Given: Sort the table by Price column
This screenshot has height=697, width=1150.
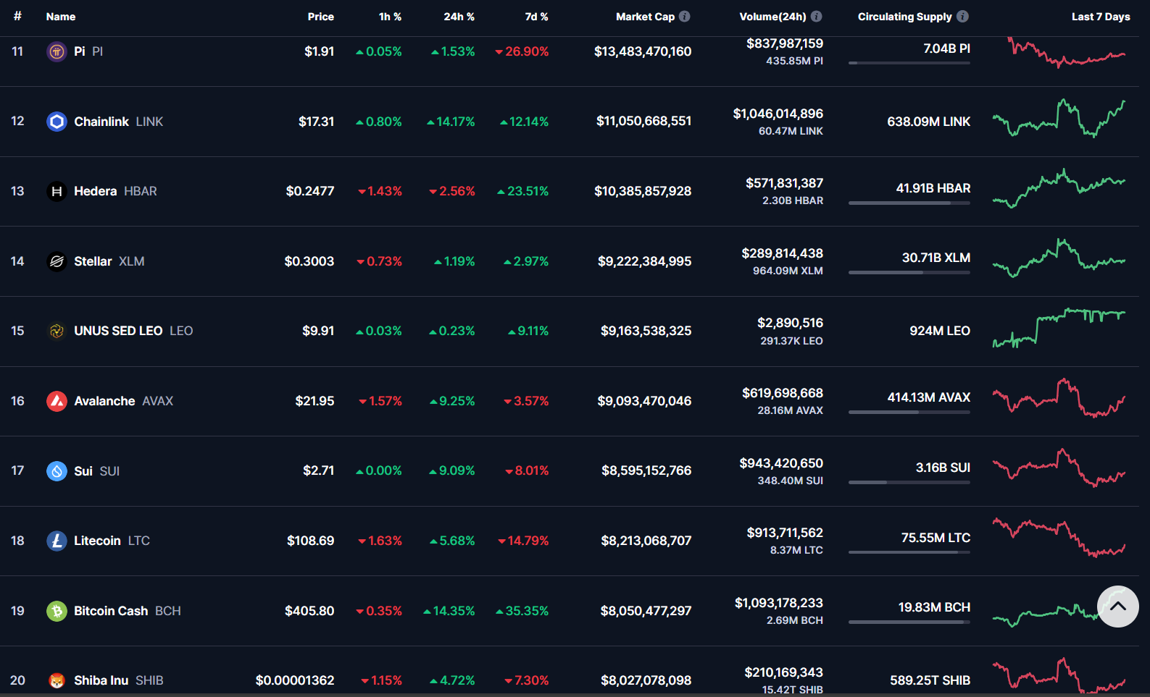Looking at the screenshot, I should click(320, 17).
